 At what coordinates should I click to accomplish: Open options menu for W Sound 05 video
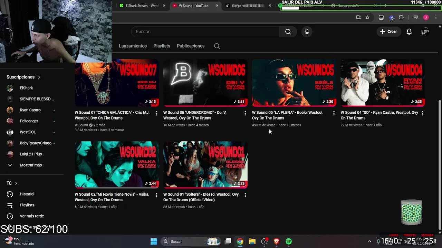point(334,113)
